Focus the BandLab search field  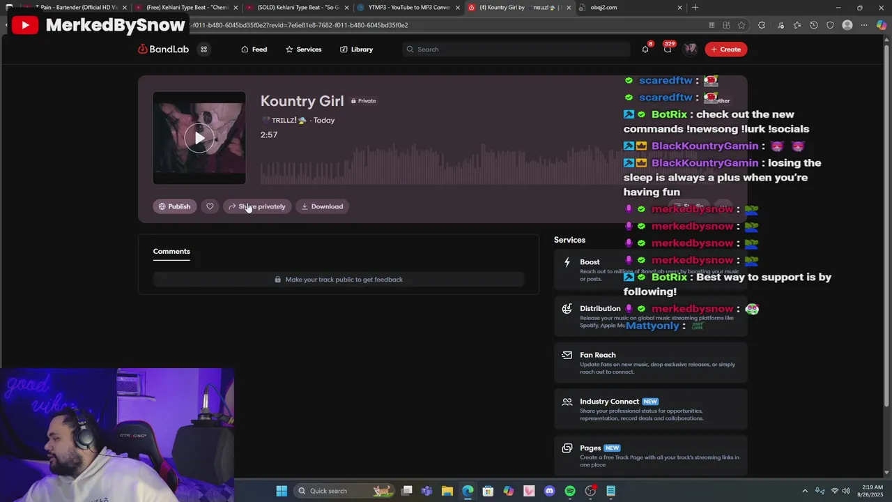(x=516, y=50)
